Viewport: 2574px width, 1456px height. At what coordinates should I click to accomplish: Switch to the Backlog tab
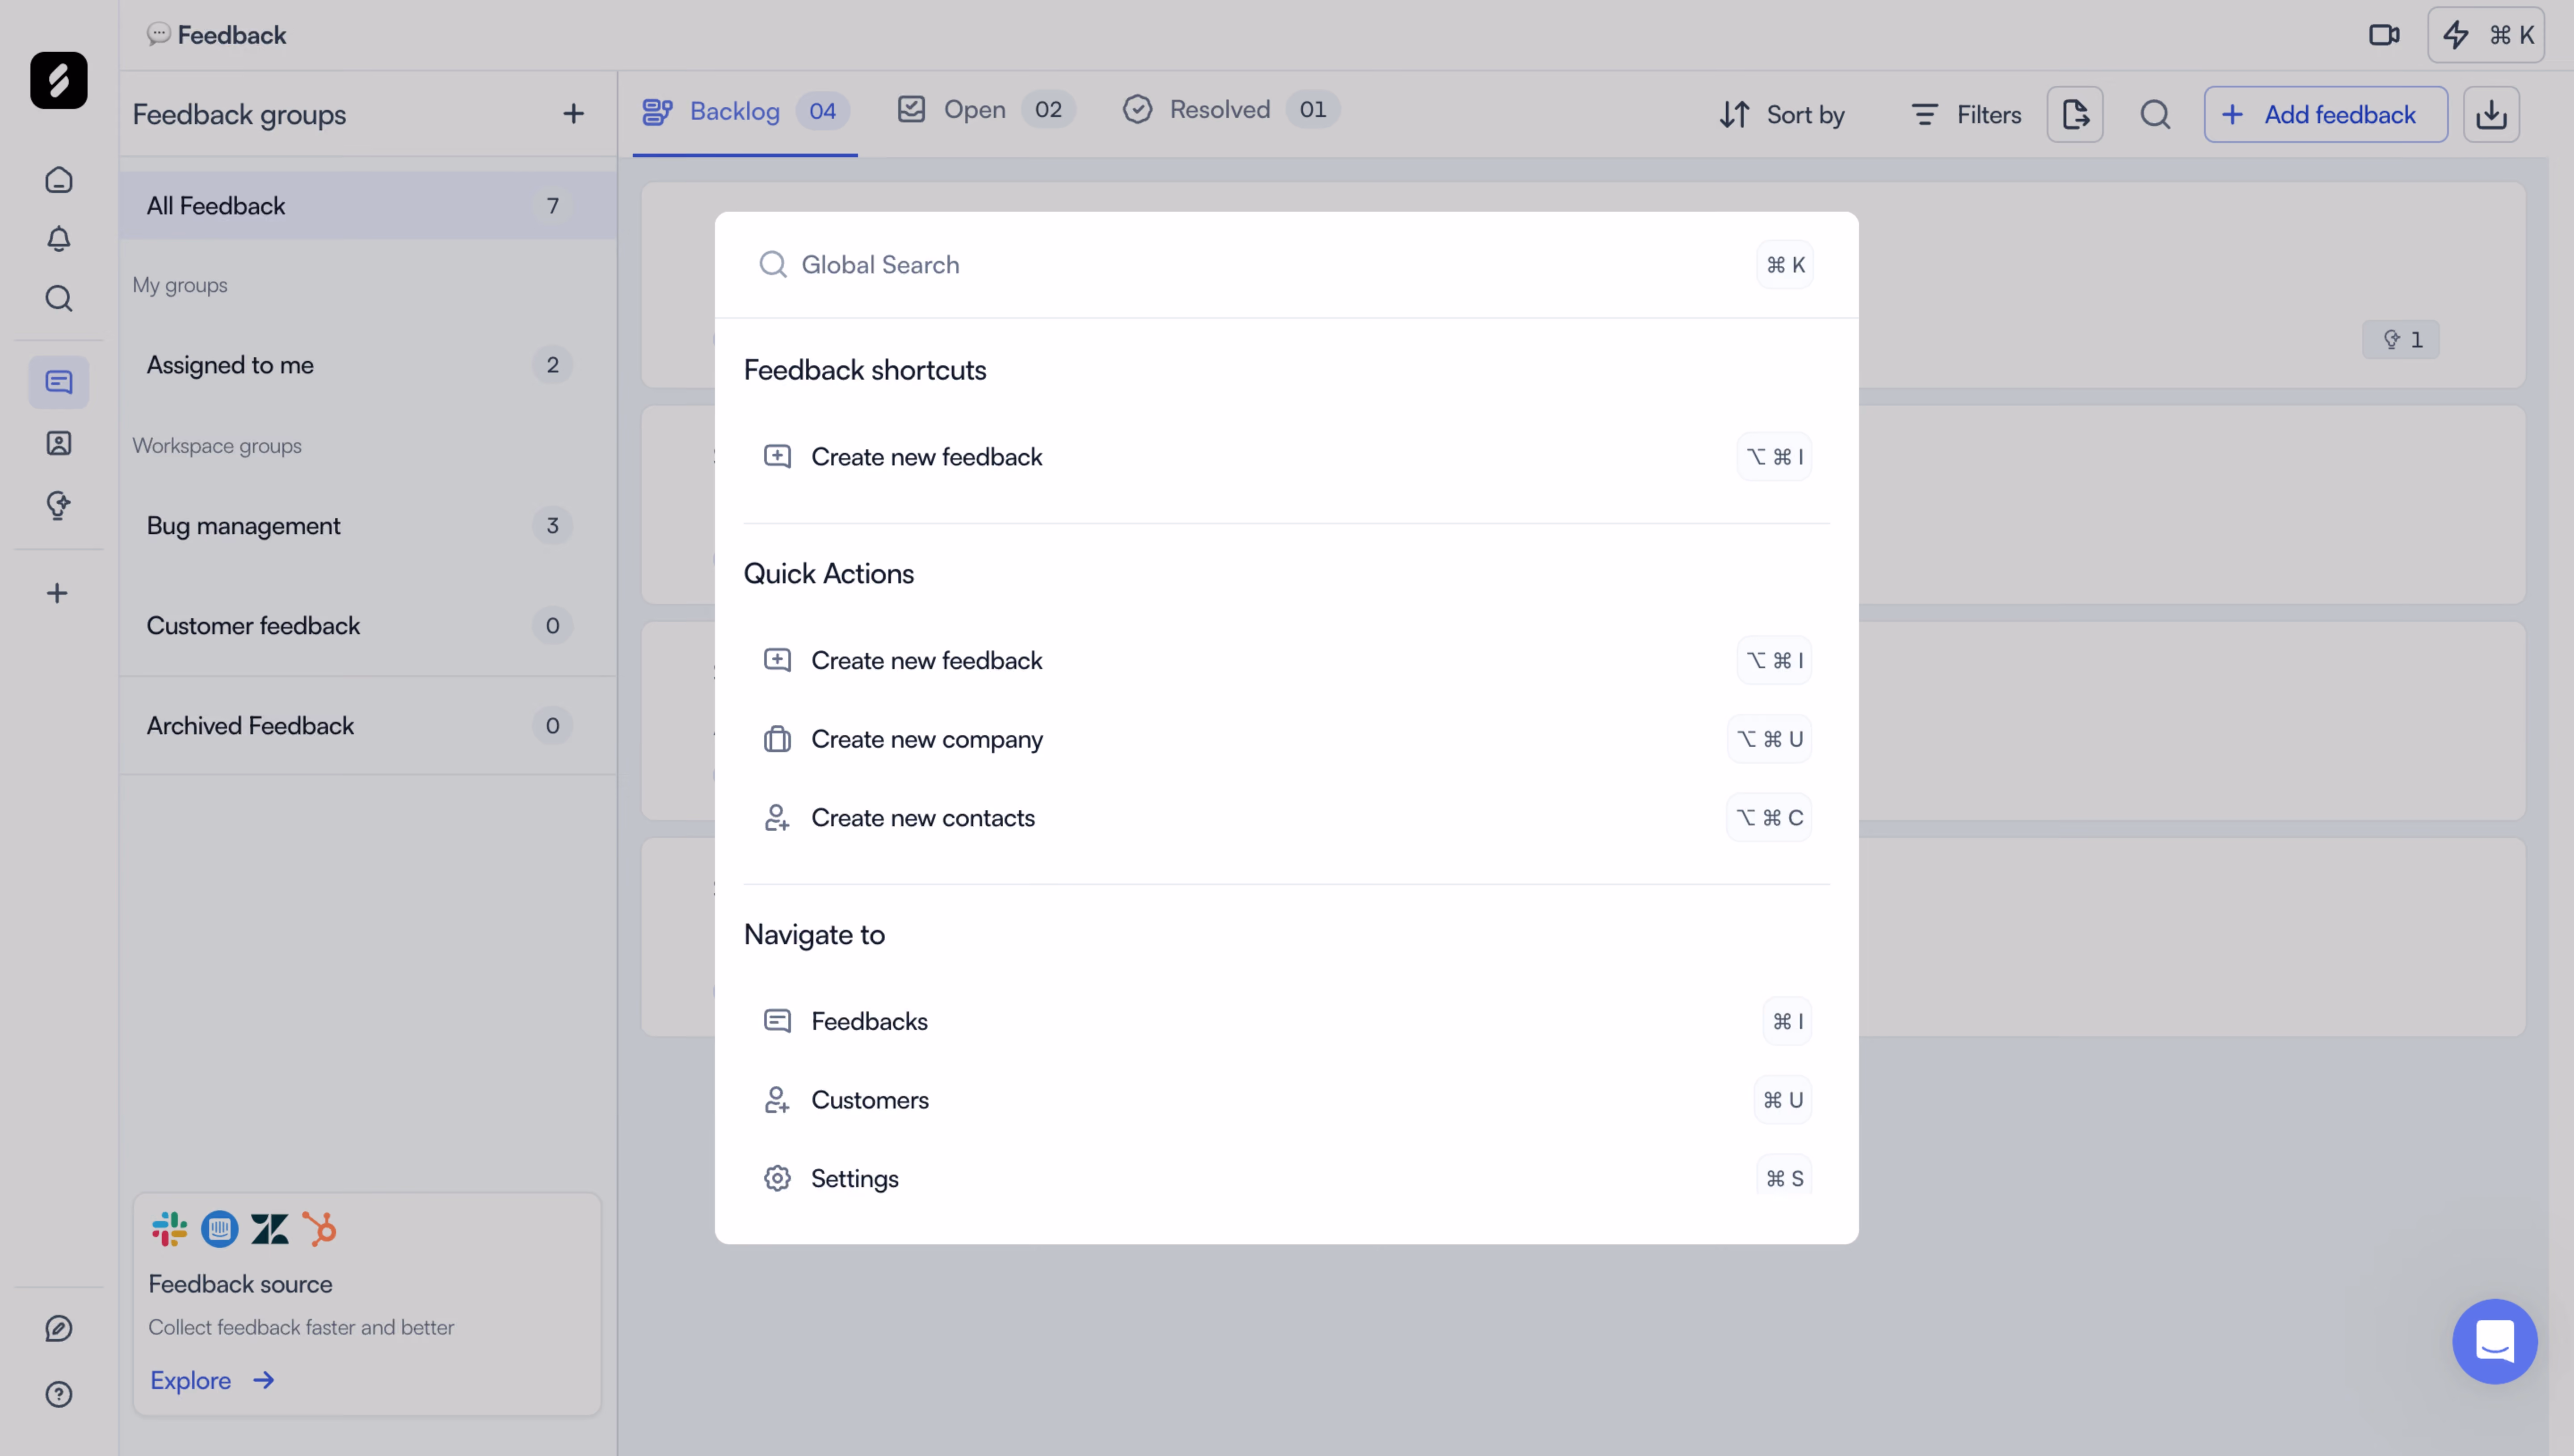pos(745,111)
